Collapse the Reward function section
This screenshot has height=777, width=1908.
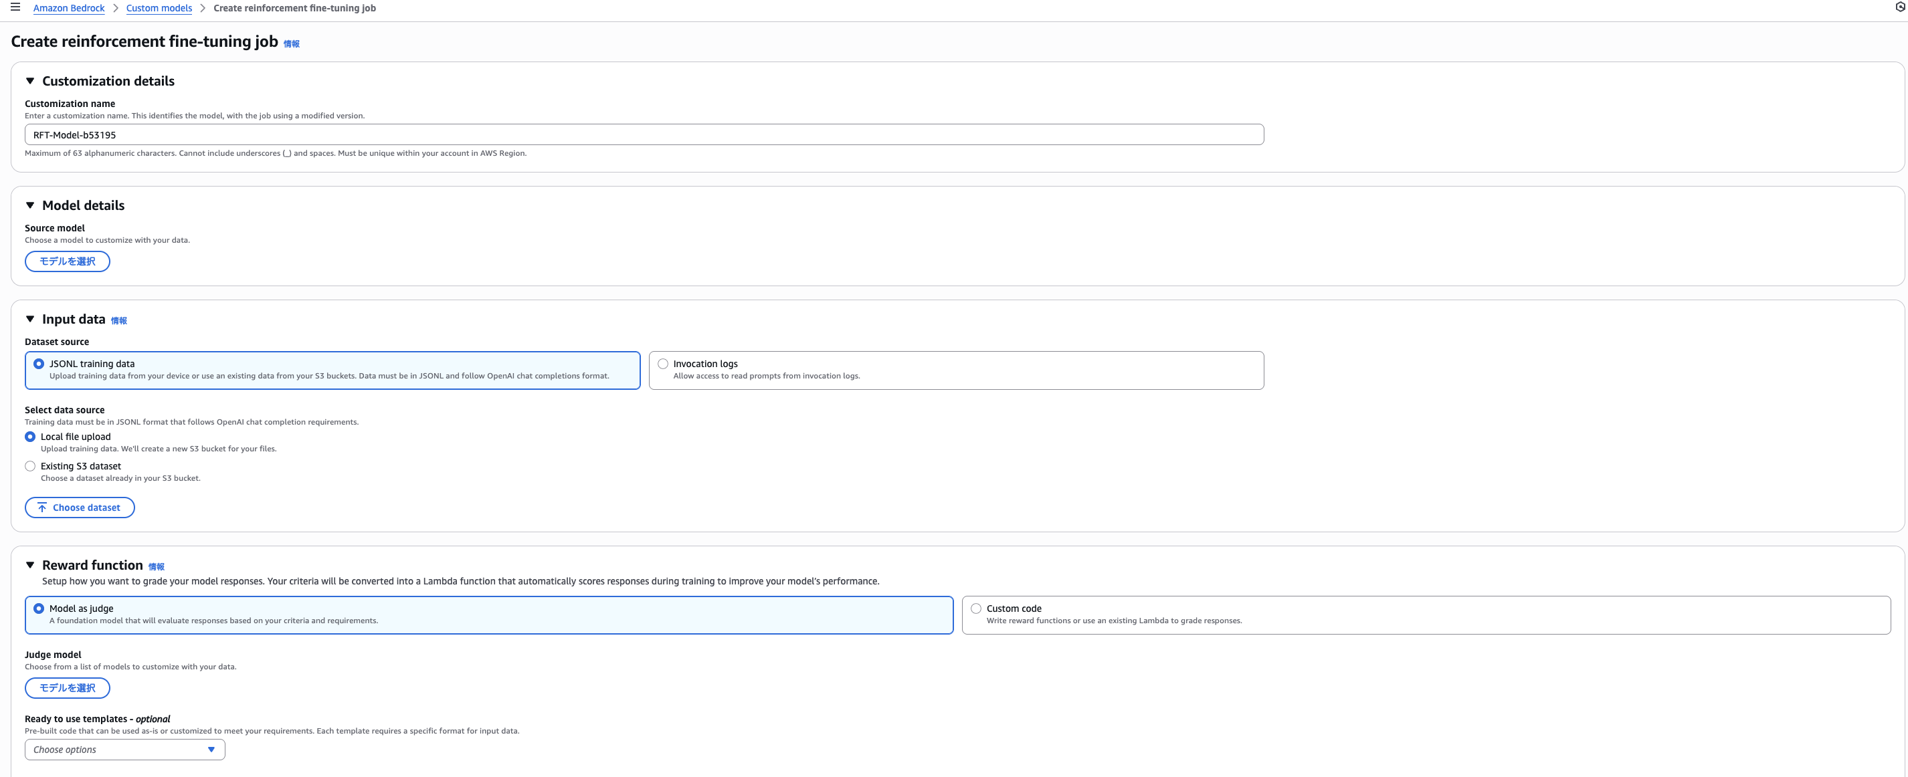tap(30, 565)
